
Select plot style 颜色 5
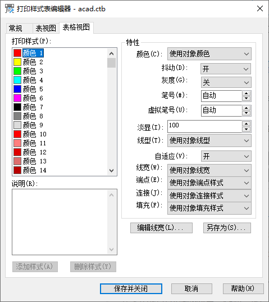click(x=33, y=89)
